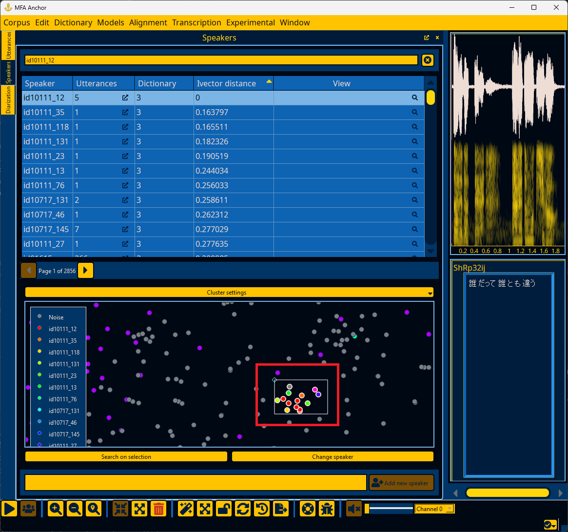This screenshot has width=568, height=532.
Task: Open help via the lifebuoy icon
Action: point(308,509)
